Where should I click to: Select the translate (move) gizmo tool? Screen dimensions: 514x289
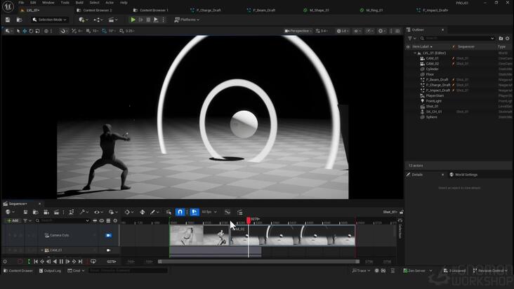[25, 31]
